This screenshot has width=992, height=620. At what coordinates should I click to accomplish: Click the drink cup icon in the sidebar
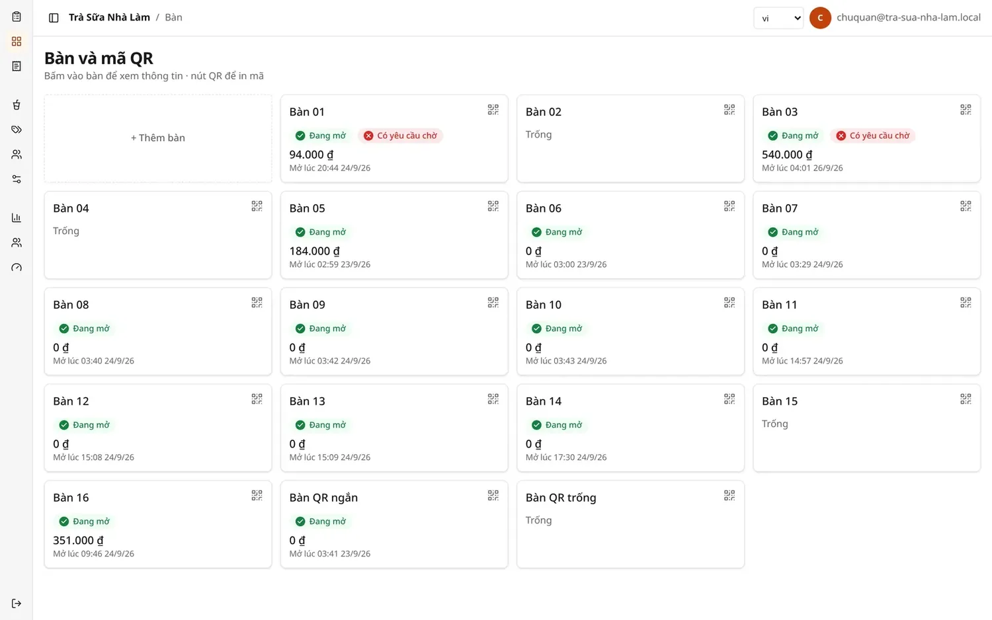pos(17,104)
